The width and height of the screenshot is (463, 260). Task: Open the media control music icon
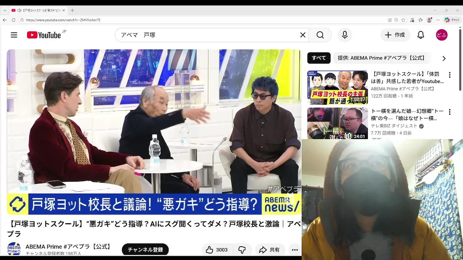pyautogui.click(x=412, y=20)
